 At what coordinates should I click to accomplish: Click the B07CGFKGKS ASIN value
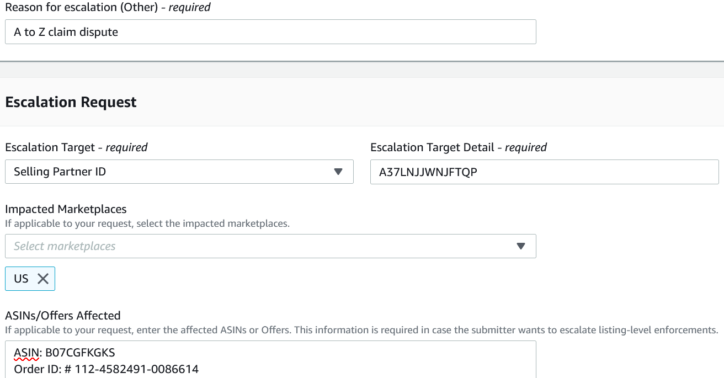coord(80,353)
